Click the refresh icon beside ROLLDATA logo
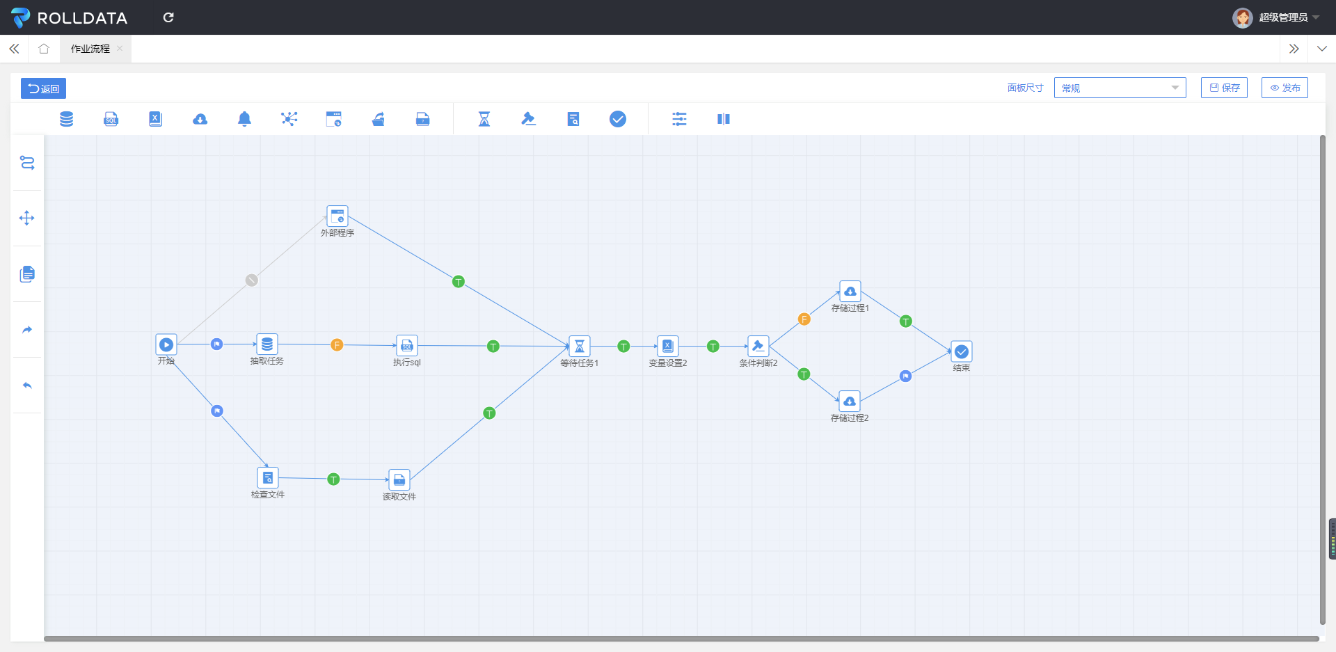The width and height of the screenshot is (1336, 652). pos(168,17)
